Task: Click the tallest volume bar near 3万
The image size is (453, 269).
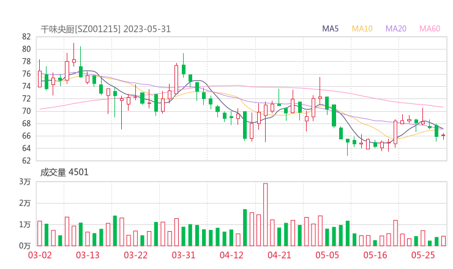Action: coord(265,215)
